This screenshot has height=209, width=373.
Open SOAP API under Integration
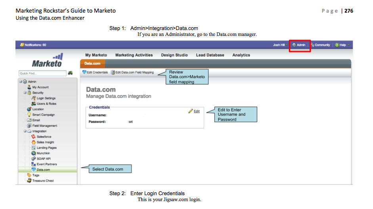click(x=44, y=158)
